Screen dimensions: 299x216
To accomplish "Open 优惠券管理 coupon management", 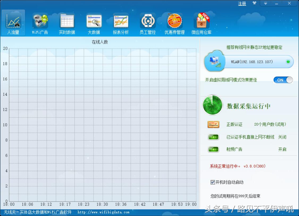I will tap(174, 23).
